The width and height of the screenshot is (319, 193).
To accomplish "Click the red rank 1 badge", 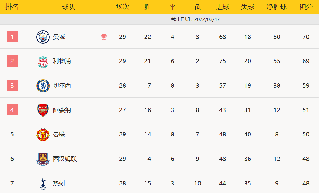I will (12, 37).
